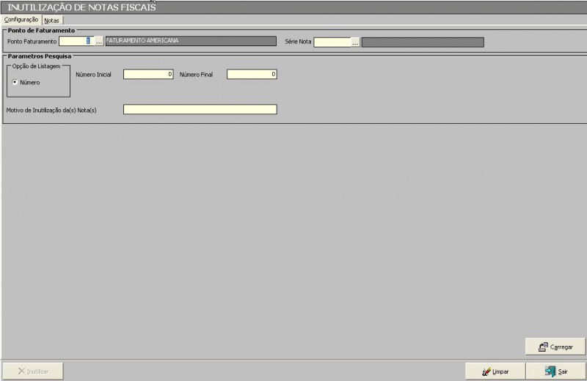
Task: Click the Limpar eraser icon
Action: coord(486,371)
